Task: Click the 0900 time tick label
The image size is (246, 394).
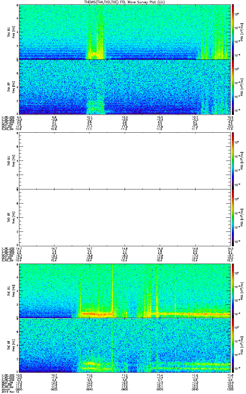Action: [124, 389]
